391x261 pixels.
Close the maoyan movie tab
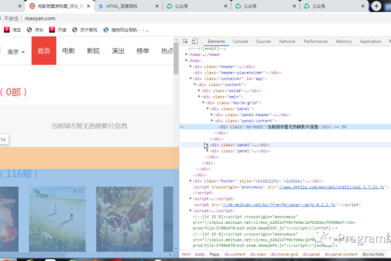[88, 6]
